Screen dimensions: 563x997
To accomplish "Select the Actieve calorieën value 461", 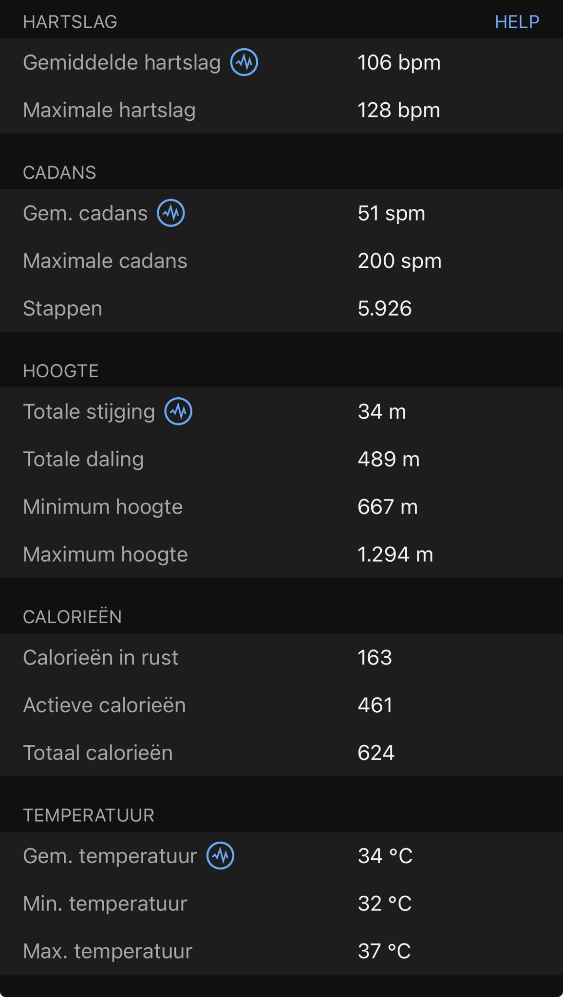I will click(x=375, y=705).
